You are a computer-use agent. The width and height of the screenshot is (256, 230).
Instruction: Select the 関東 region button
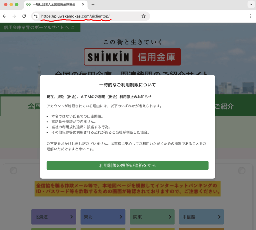[152, 217]
